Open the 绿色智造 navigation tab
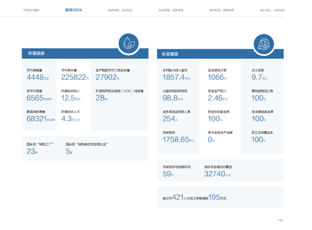Screen dimensions: 312x230 pyautogui.click(x=222, y=10)
